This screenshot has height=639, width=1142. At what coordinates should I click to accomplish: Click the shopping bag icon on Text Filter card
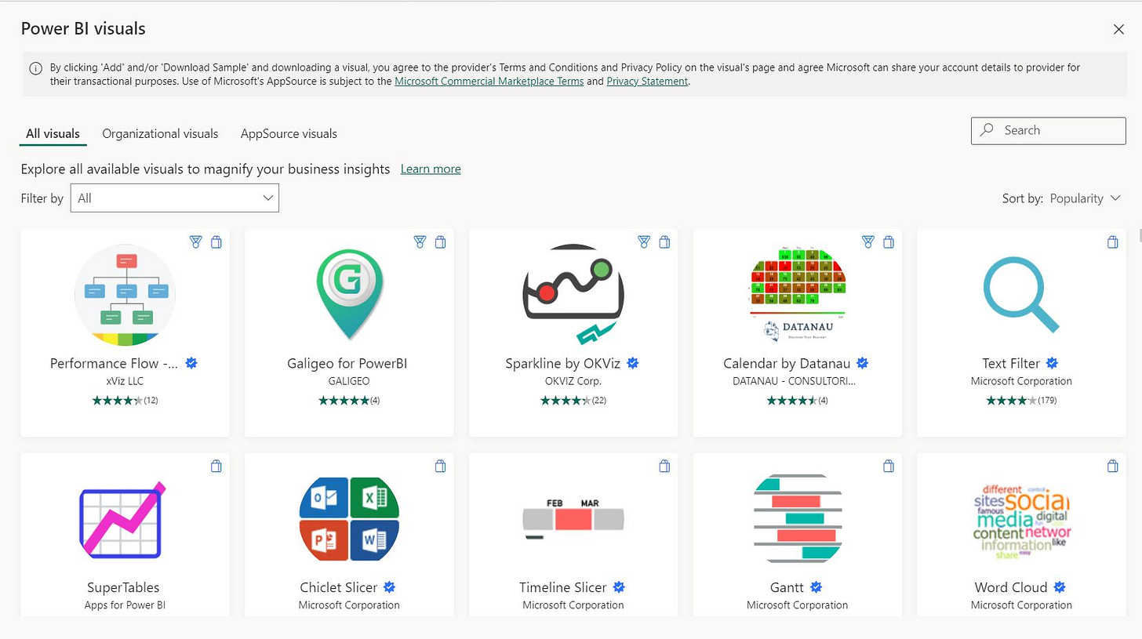point(1112,242)
